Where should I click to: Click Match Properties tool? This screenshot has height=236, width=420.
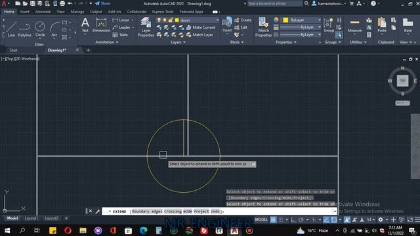tap(263, 27)
